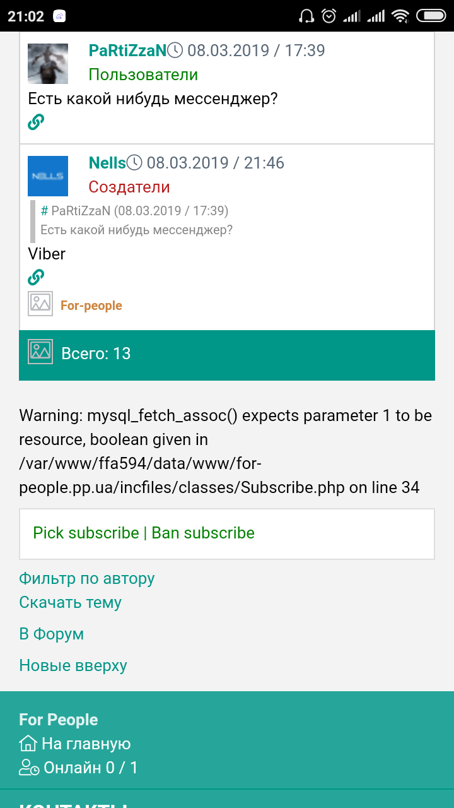Open the Nells blue avatar image

click(48, 176)
